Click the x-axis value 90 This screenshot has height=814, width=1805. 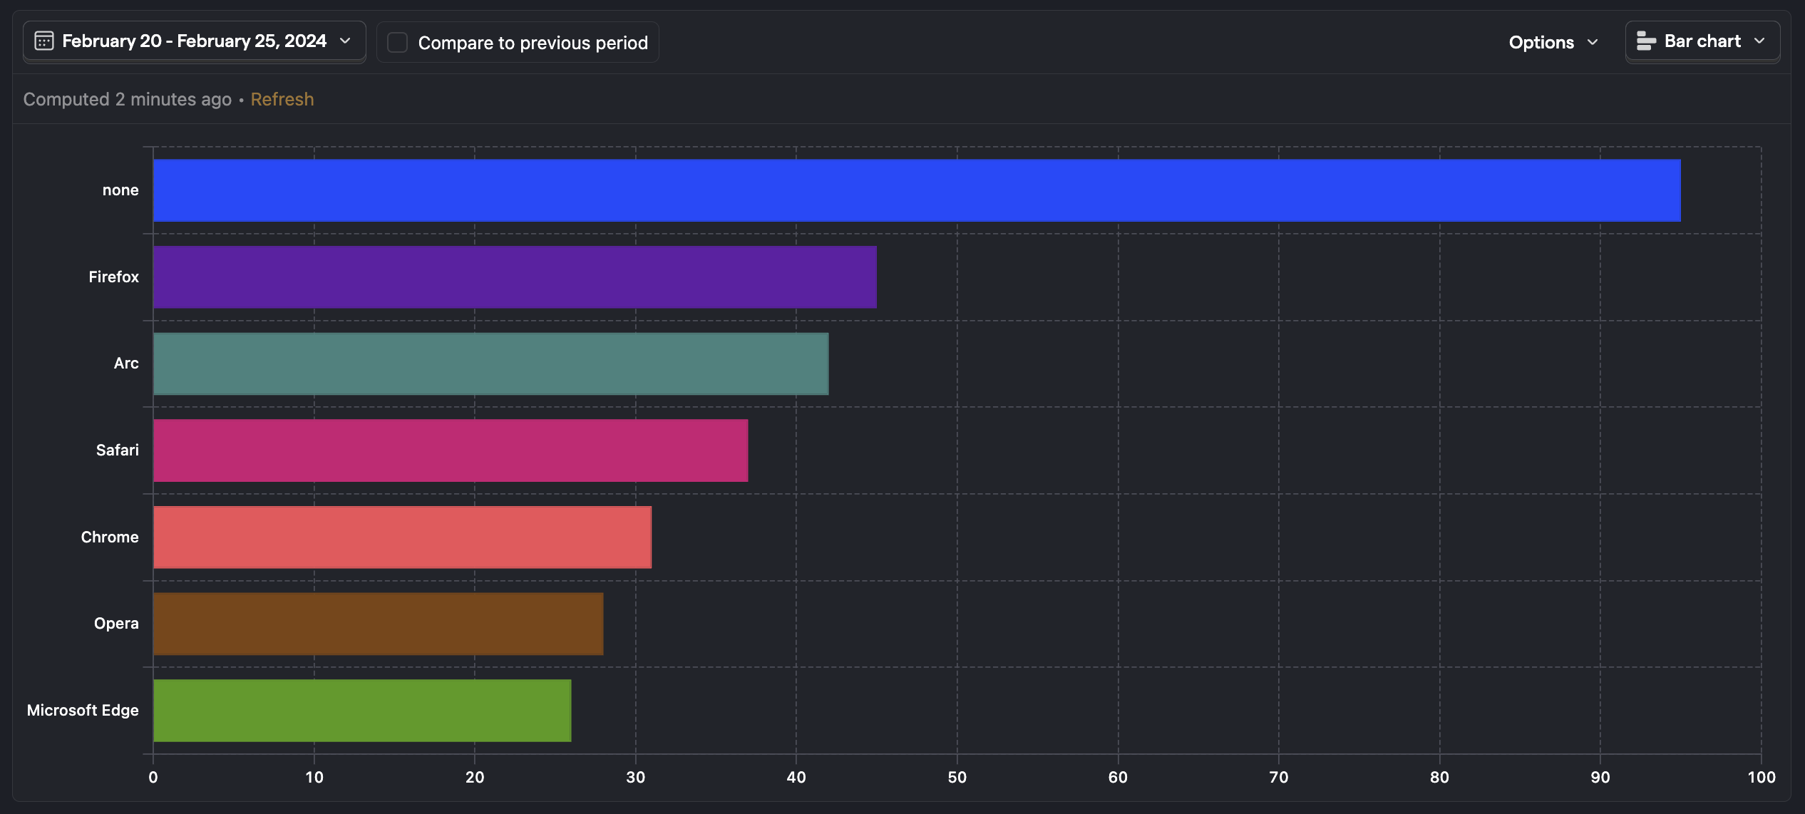pyautogui.click(x=1600, y=778)
